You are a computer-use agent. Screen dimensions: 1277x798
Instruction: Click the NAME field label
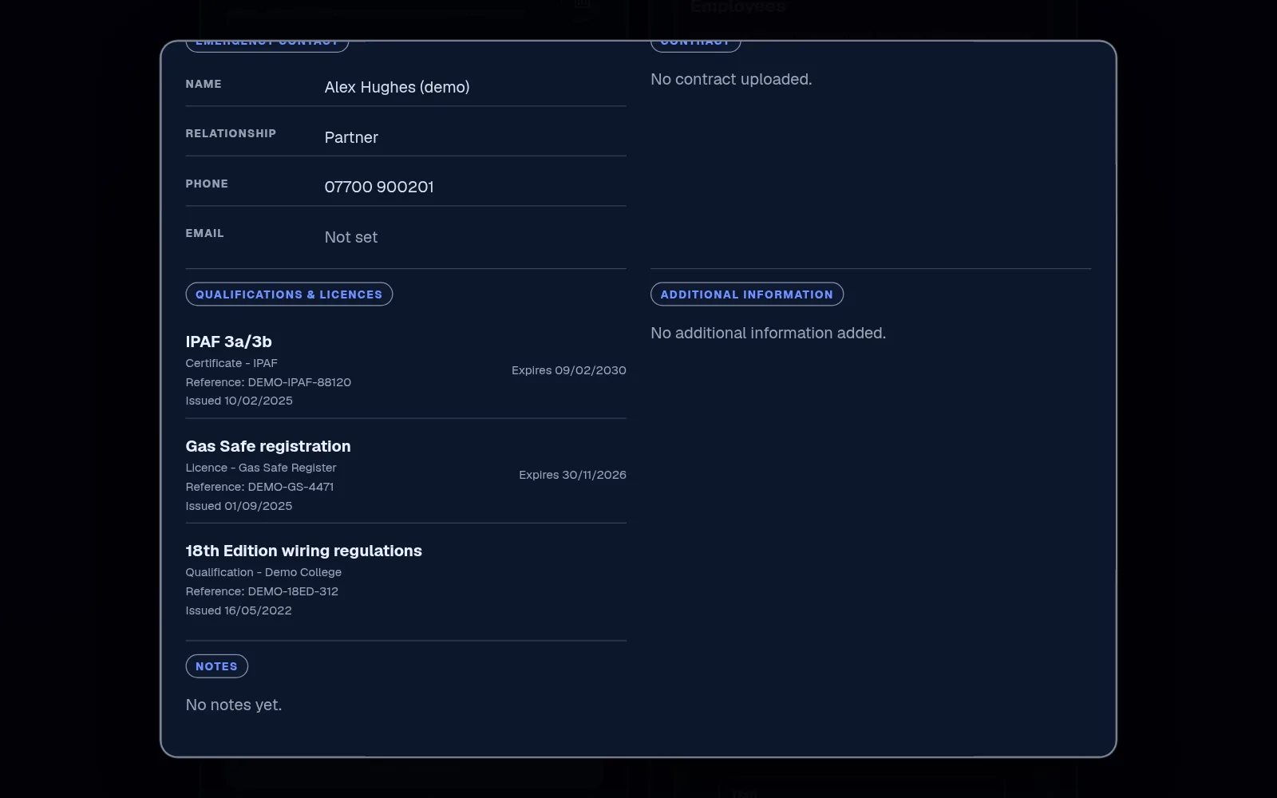(204, 84)
